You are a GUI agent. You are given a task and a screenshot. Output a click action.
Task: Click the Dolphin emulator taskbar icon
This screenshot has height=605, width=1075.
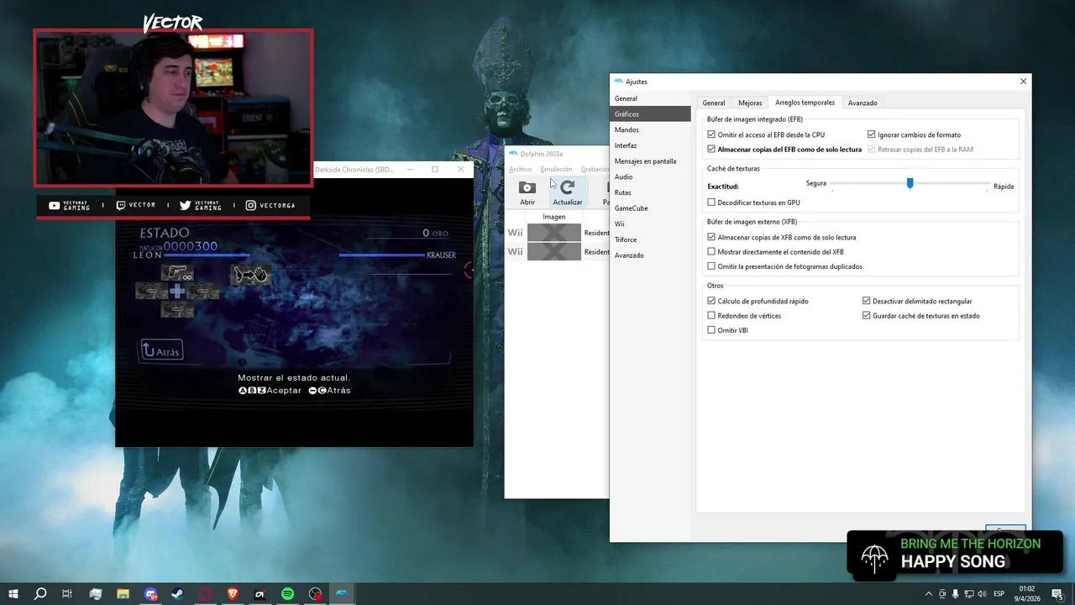[342, 594]
